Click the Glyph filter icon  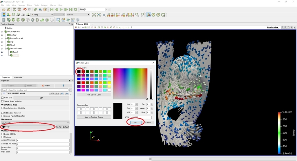[x=32, y=20]
